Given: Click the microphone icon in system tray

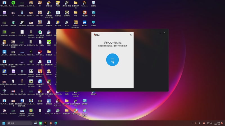Looking at the screenshot, I should coord(196,123).
